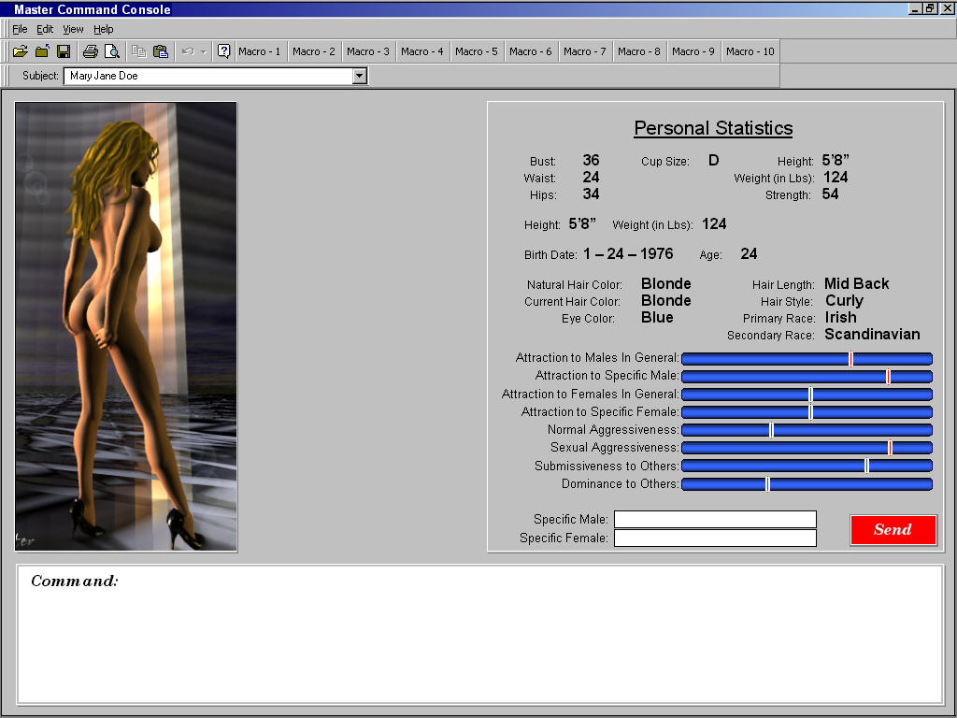Click the Copy icon in toolbar
This screenshot has width=957, height=718.
tap(139, 51)
